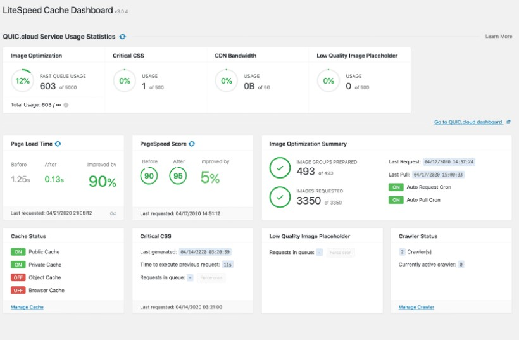Click the Image Groups Prepared checkmark icon

[280, 168]
